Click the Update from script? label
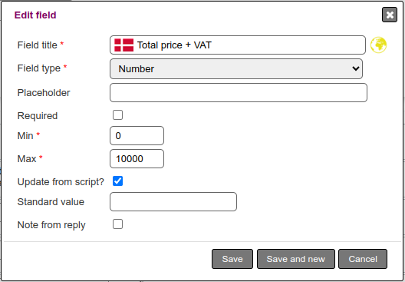This screenshot has width=405, height=282. tap(61, 182)
